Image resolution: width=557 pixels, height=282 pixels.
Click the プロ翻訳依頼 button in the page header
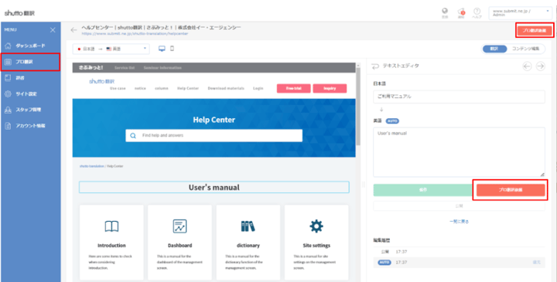coord(535,30)
